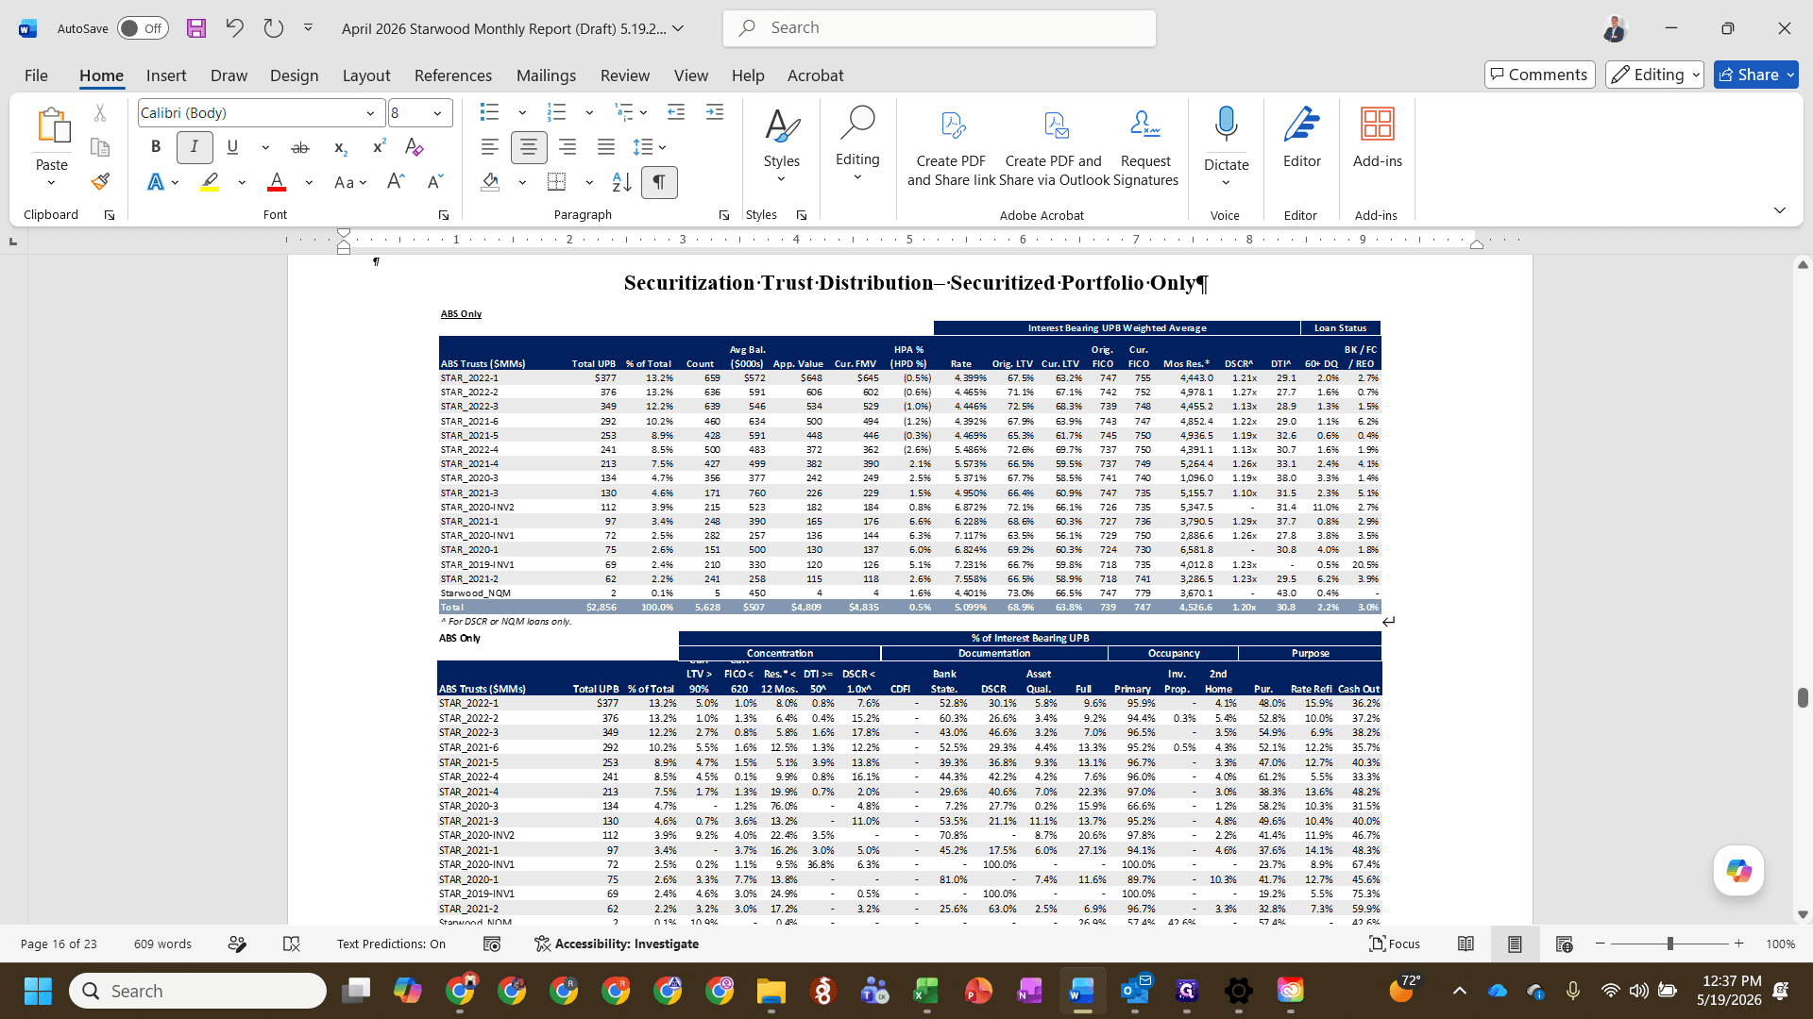Toggle Italic formatting
The image size is (1813, 1019).
(195, 147)
